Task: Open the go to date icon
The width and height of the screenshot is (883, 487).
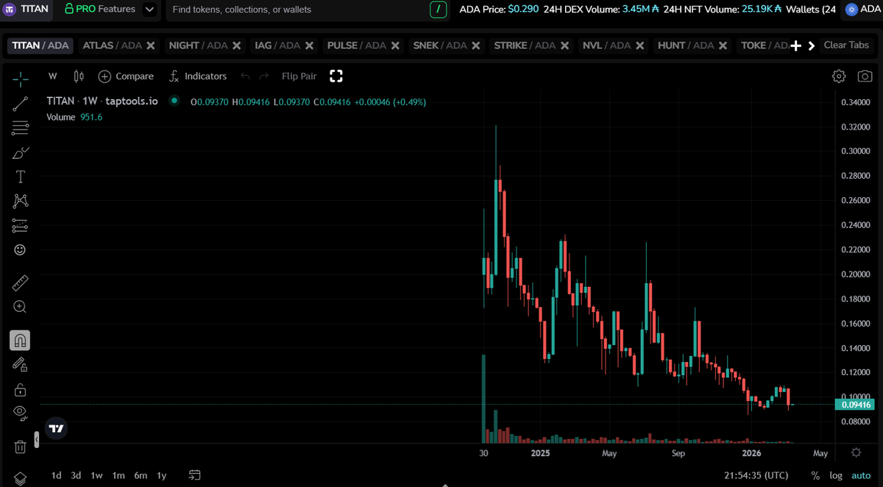Action: [195, 475]
